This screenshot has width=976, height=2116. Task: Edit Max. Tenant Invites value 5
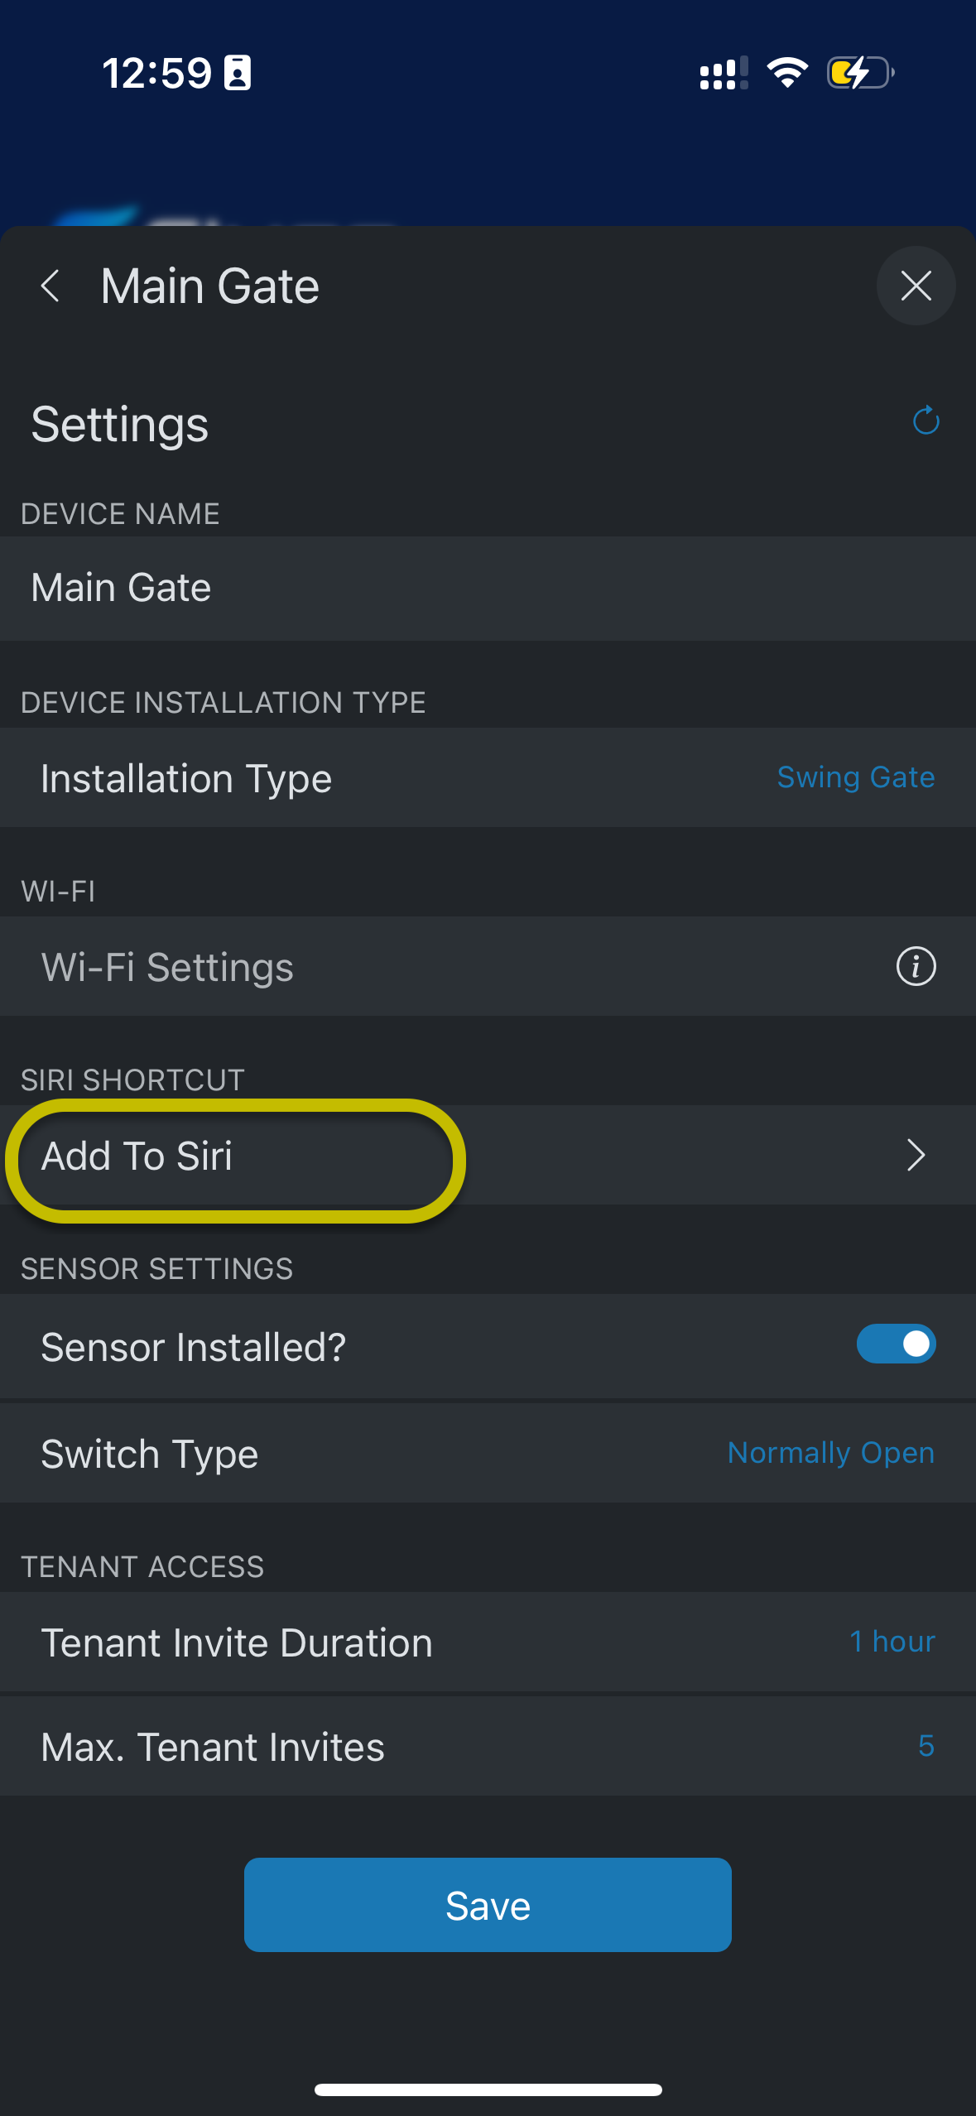coord(926,1746)
